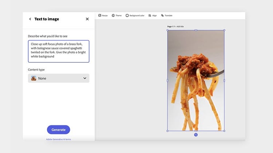Open the Theme option
Screen dimensions: 273x153
(116, 16)
